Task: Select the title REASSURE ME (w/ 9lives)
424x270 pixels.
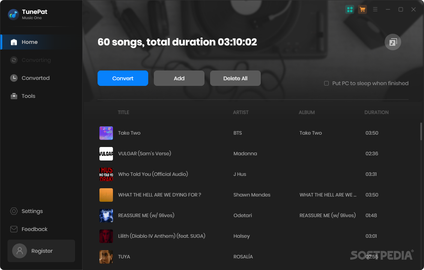Action: pyautogui.click(x=146, y=215)
